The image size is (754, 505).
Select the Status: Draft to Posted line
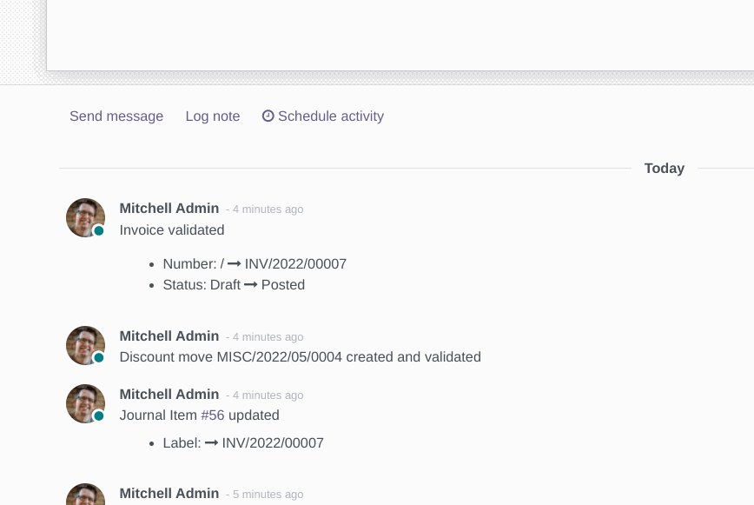coord(234,285)
